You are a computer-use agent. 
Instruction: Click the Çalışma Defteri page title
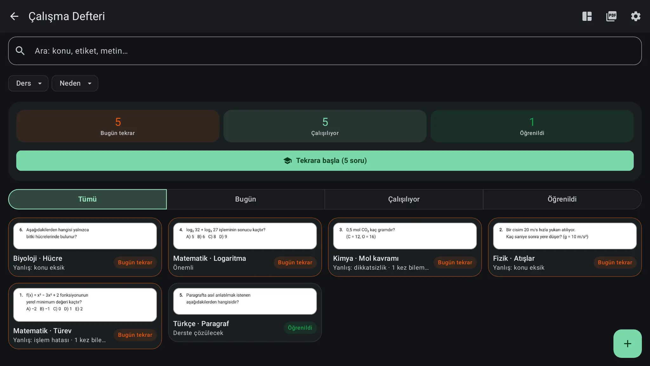67,16
